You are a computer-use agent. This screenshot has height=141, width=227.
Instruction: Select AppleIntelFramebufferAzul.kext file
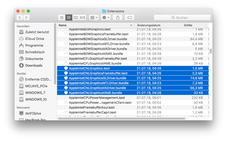coord(133,107)
